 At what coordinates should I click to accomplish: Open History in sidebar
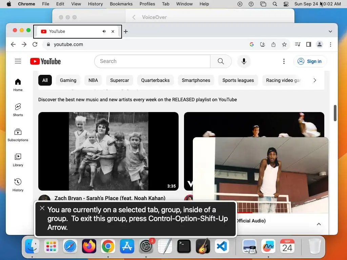pyautogui.click(x=18, y=185)
